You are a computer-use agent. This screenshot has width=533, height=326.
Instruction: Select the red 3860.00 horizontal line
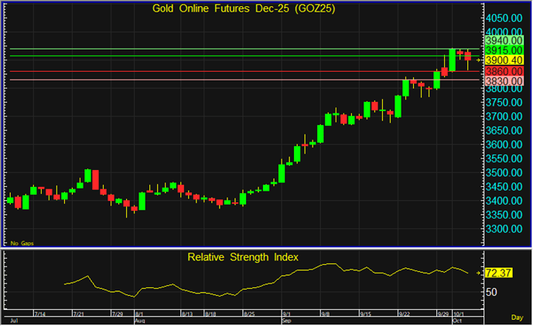click(232, 71)
